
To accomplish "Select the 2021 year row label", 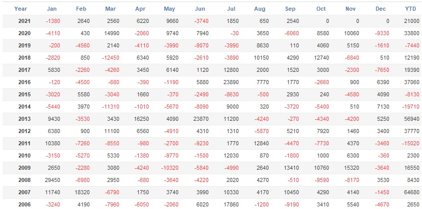I will coord(24,21).
